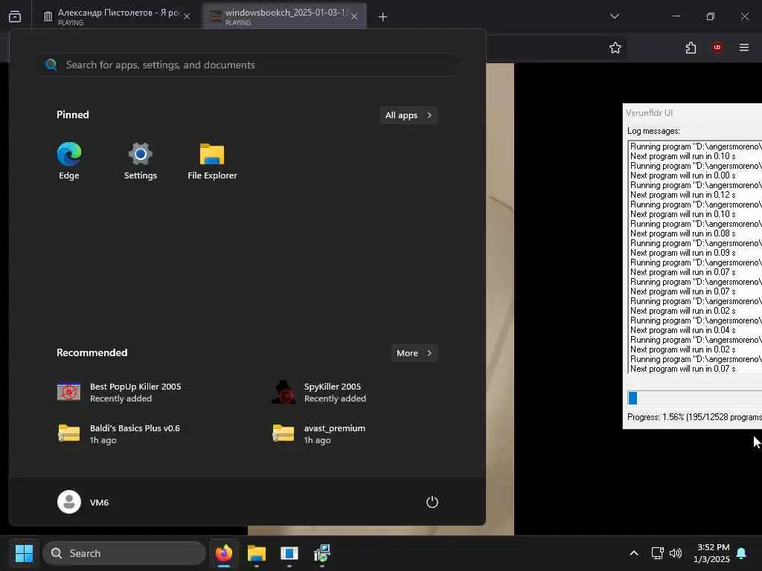Screen dimensions: 762x571
Task: Click the VM6 user account avatar
Action: (69, 502)
